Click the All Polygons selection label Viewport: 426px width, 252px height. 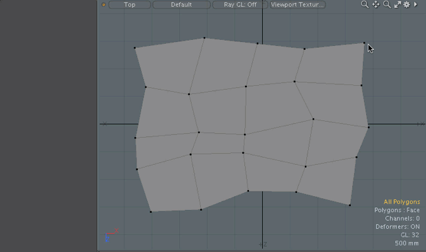(401, 202)
